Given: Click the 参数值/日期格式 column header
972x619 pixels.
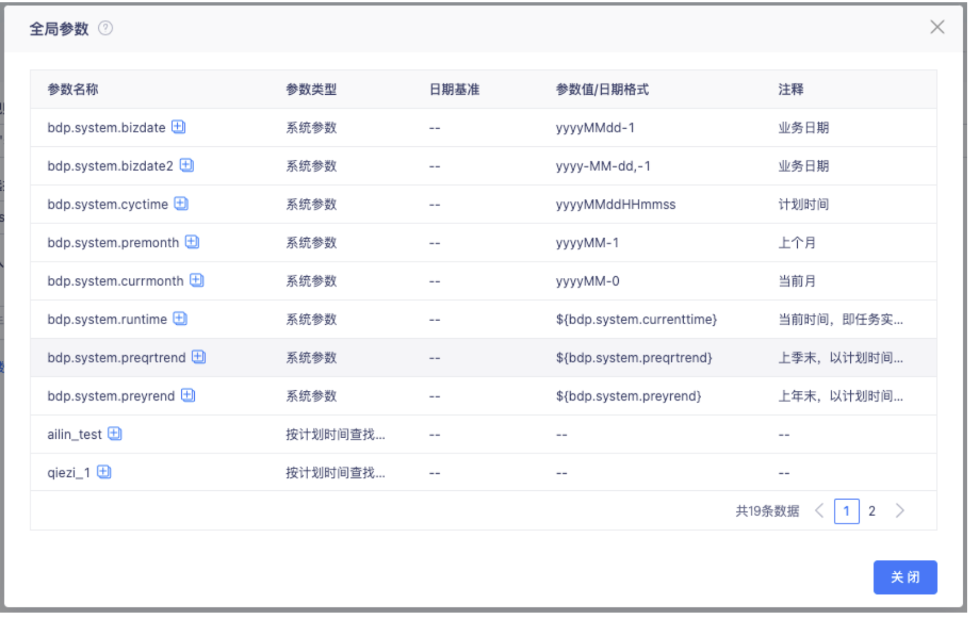Looking at the screenshot, I should [x=602, y=90].
